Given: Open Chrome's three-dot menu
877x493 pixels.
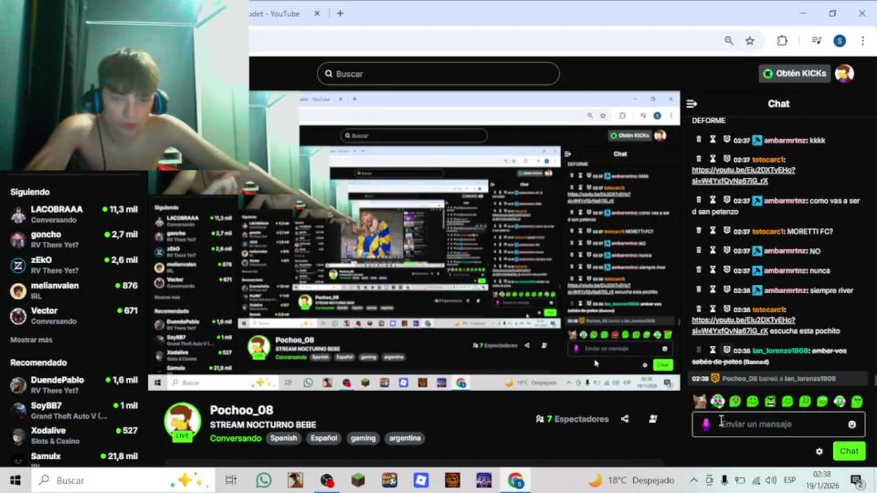Looking at the screenshot, I should point(863,41).
